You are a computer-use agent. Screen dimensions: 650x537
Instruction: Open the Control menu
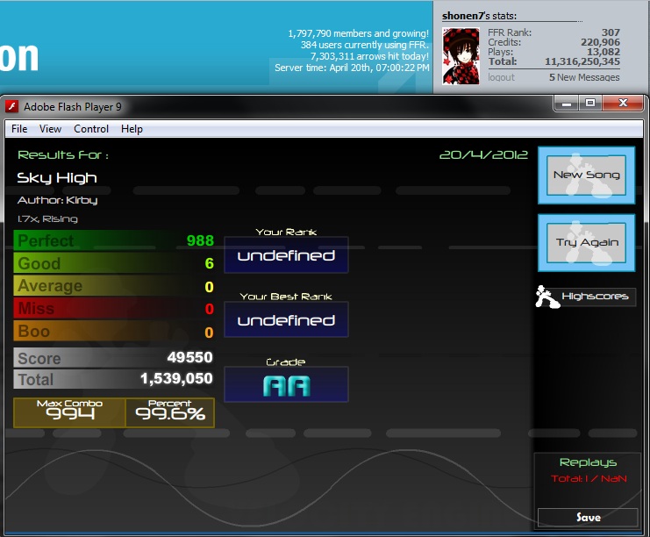91,129
